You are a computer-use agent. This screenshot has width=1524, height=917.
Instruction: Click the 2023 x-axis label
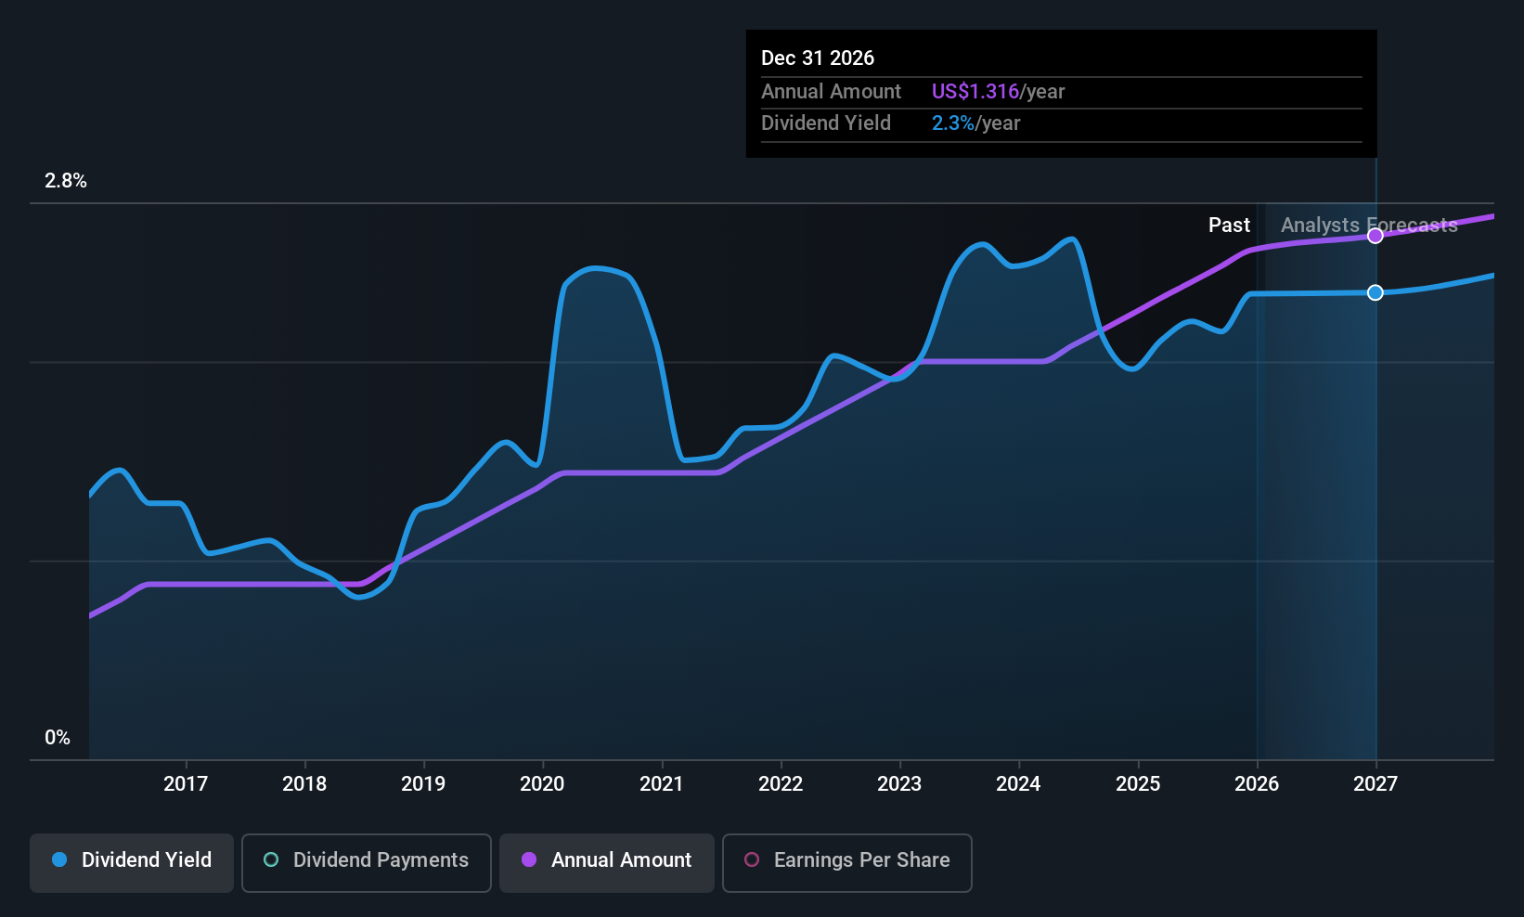[899, 783]
